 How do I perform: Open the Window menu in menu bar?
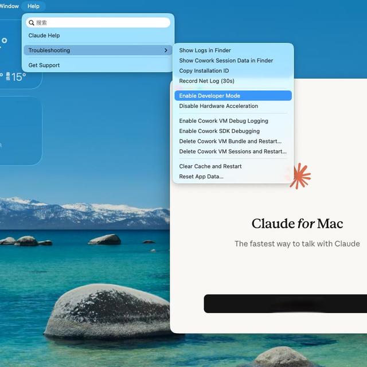click(9, 6)
